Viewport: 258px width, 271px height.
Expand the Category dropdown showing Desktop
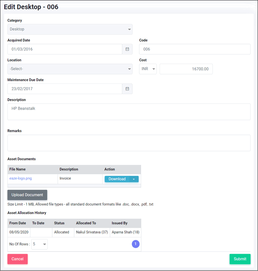tap(70, 29)
